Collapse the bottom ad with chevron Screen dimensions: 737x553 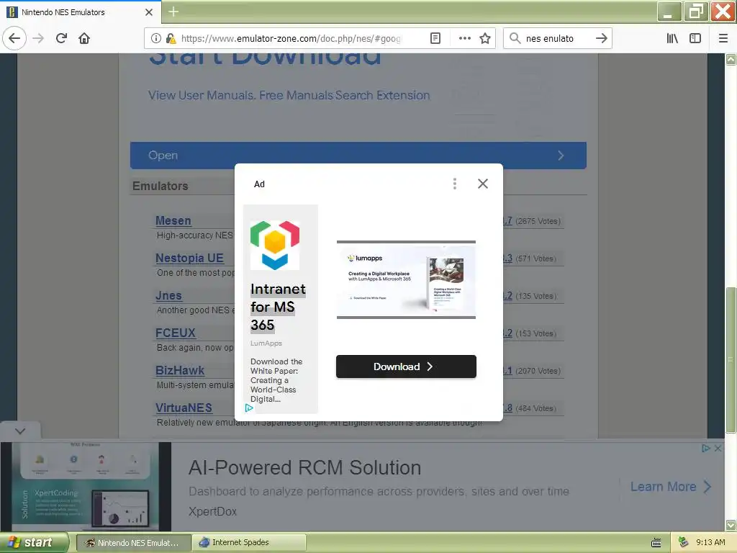tap(20, 431)
